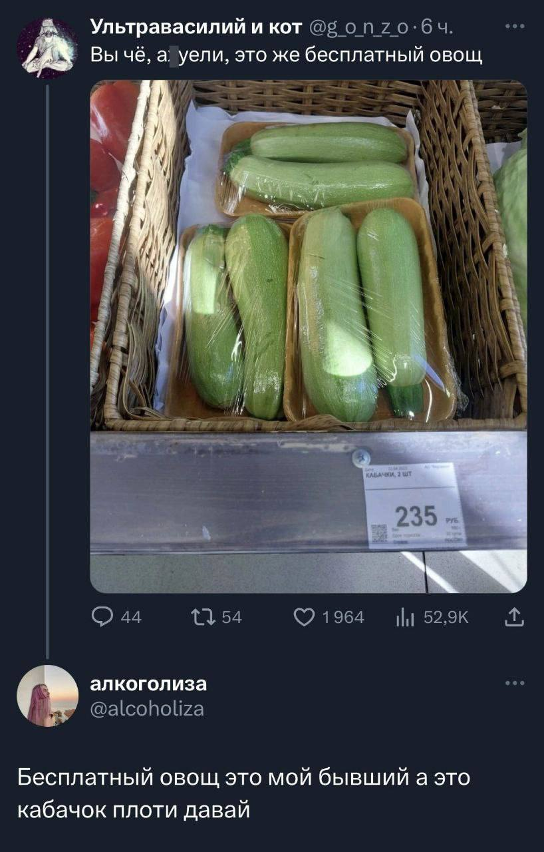Screen dimensions: 544x852
Task: Click the 6 ч. tweet timestamp
Action: (x=439, y=27)
